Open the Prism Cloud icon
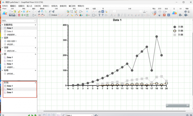193x116 pixels. (174, 13)
